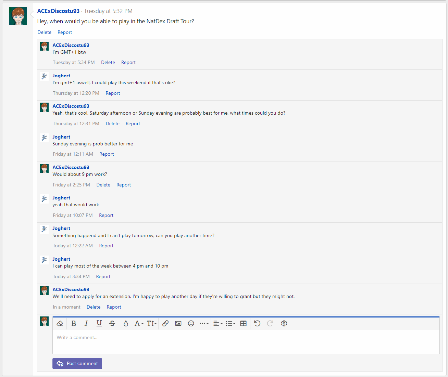The image size is (448, 377).
Task: Click the "Thursday at 12:31 PM" timestamp
Action: 76,124
